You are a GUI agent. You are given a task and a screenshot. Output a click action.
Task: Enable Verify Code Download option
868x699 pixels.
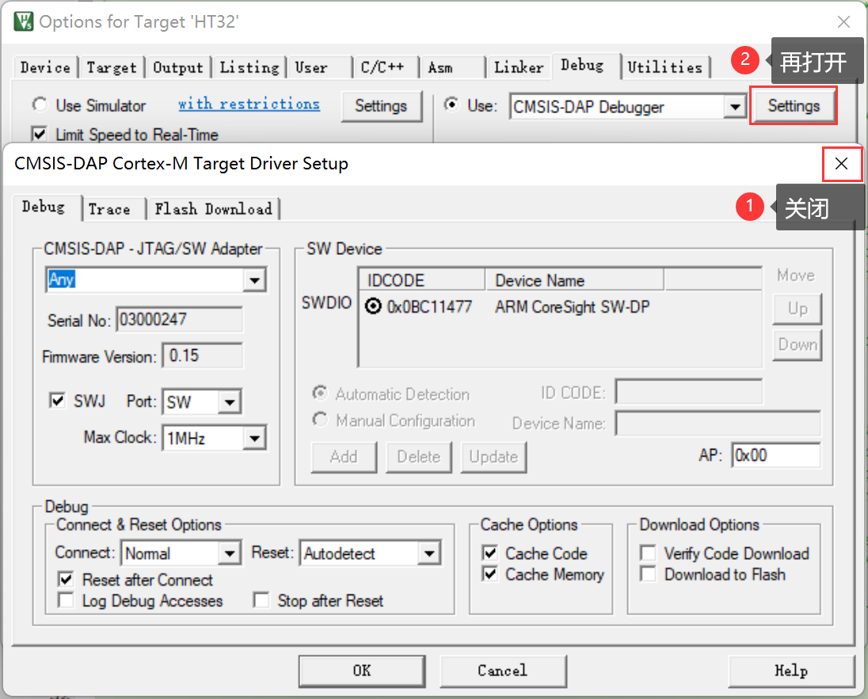point(649,553)
